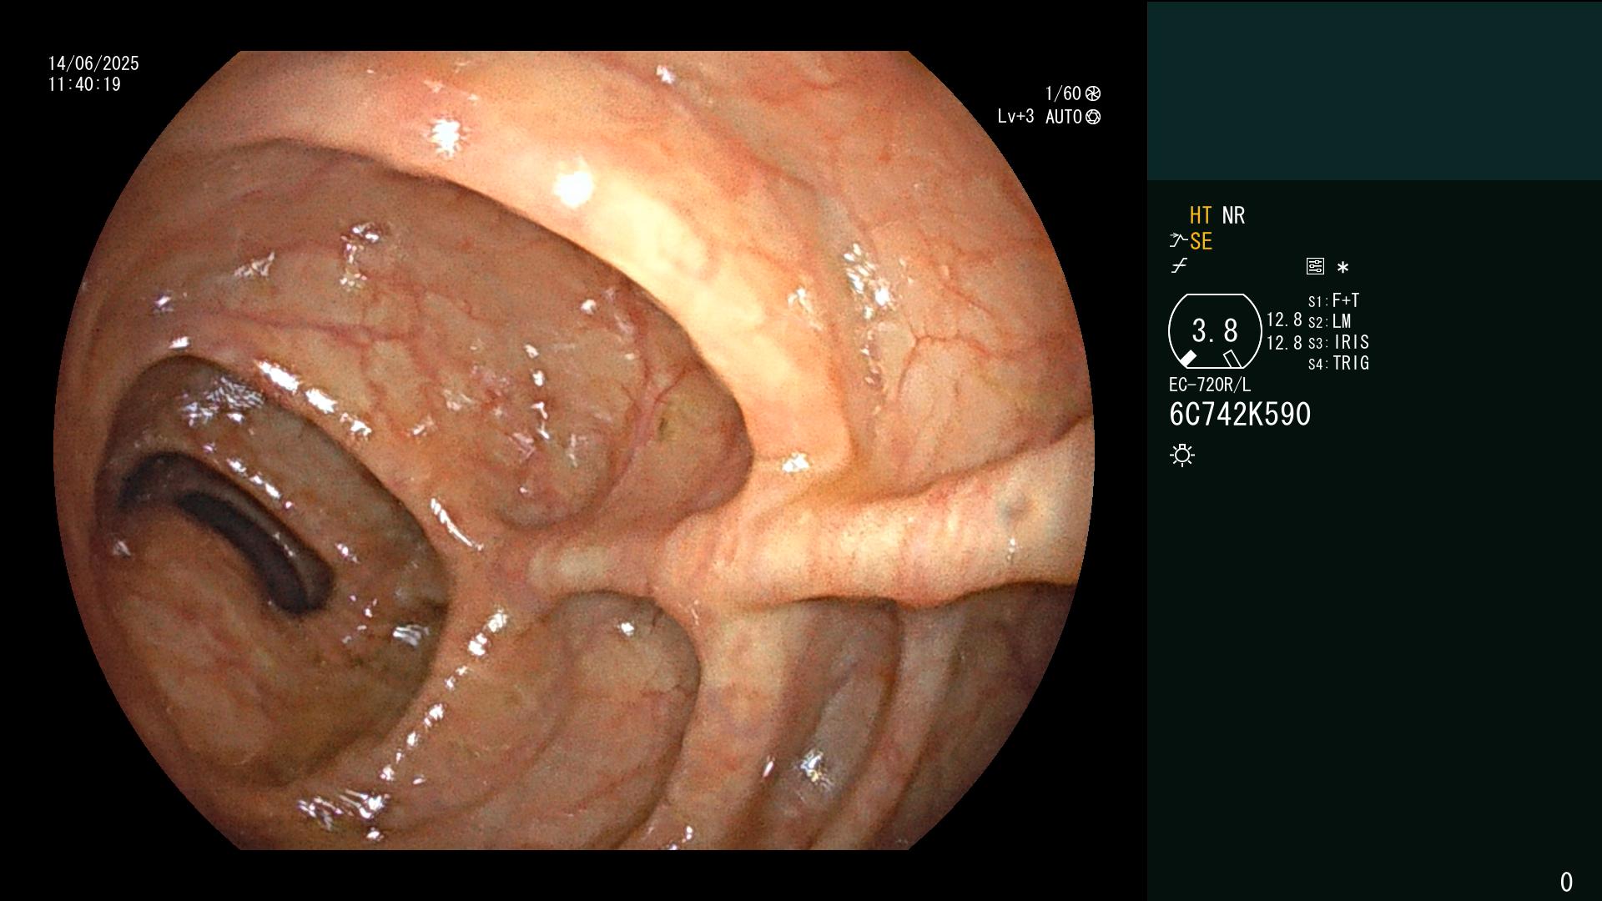Image resolution: width=1602 pixels, height=901 pixels.
Task: Click the tone curve icon below SE
Action: coord(1179,267)
